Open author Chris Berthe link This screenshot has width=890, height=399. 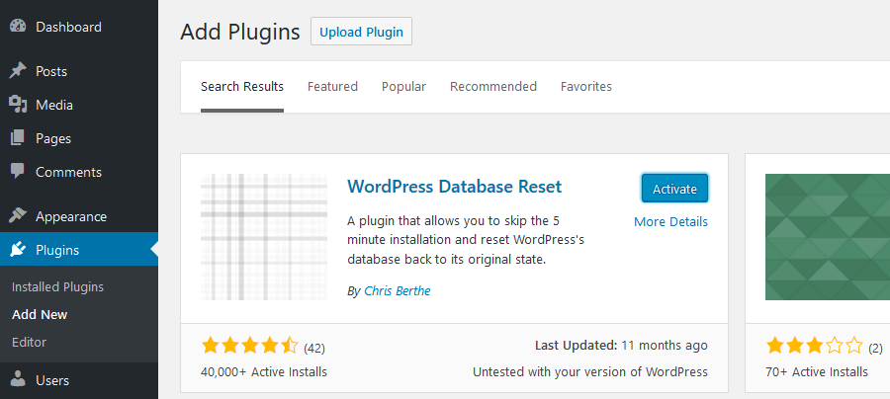(x=398, y=290)
